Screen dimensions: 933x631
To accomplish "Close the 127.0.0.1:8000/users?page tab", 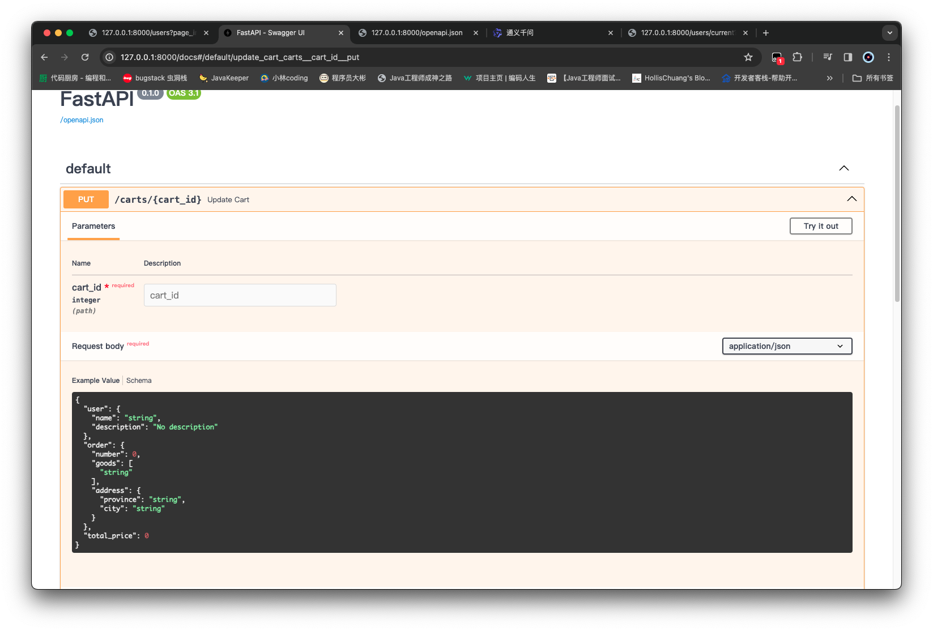I will (x=206, y=33).
